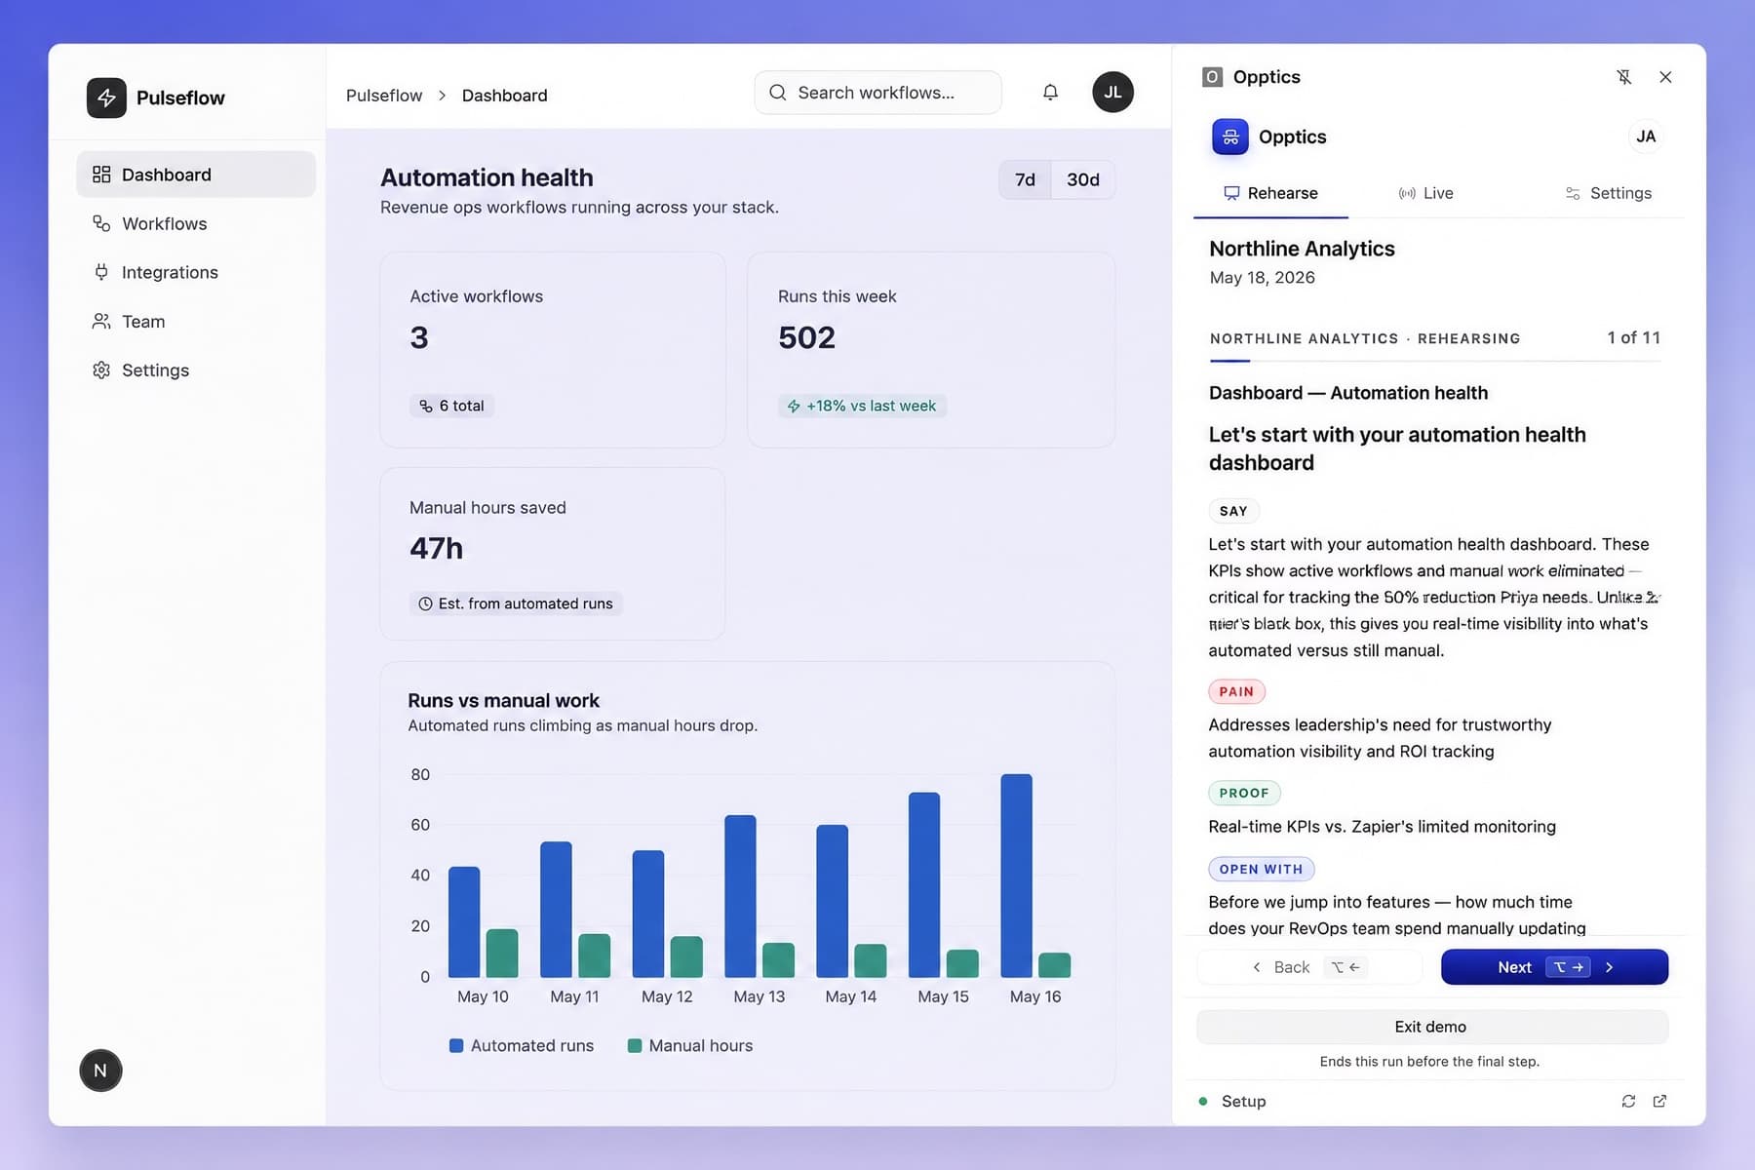1755x1170 pixels.
Task: Click the step progress bar
Action: click(x=1435, y=361)
